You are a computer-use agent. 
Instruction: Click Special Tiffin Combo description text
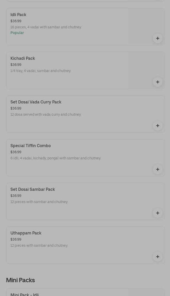coord(56,158)
